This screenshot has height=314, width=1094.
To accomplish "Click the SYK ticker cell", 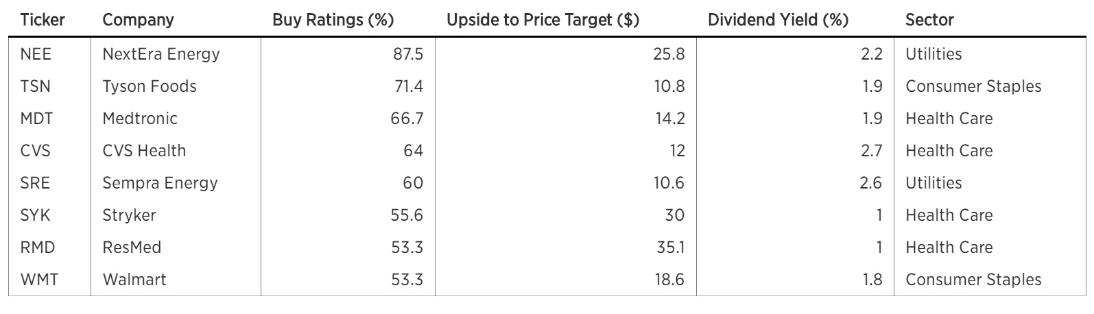I will click(x=36, y=215).
